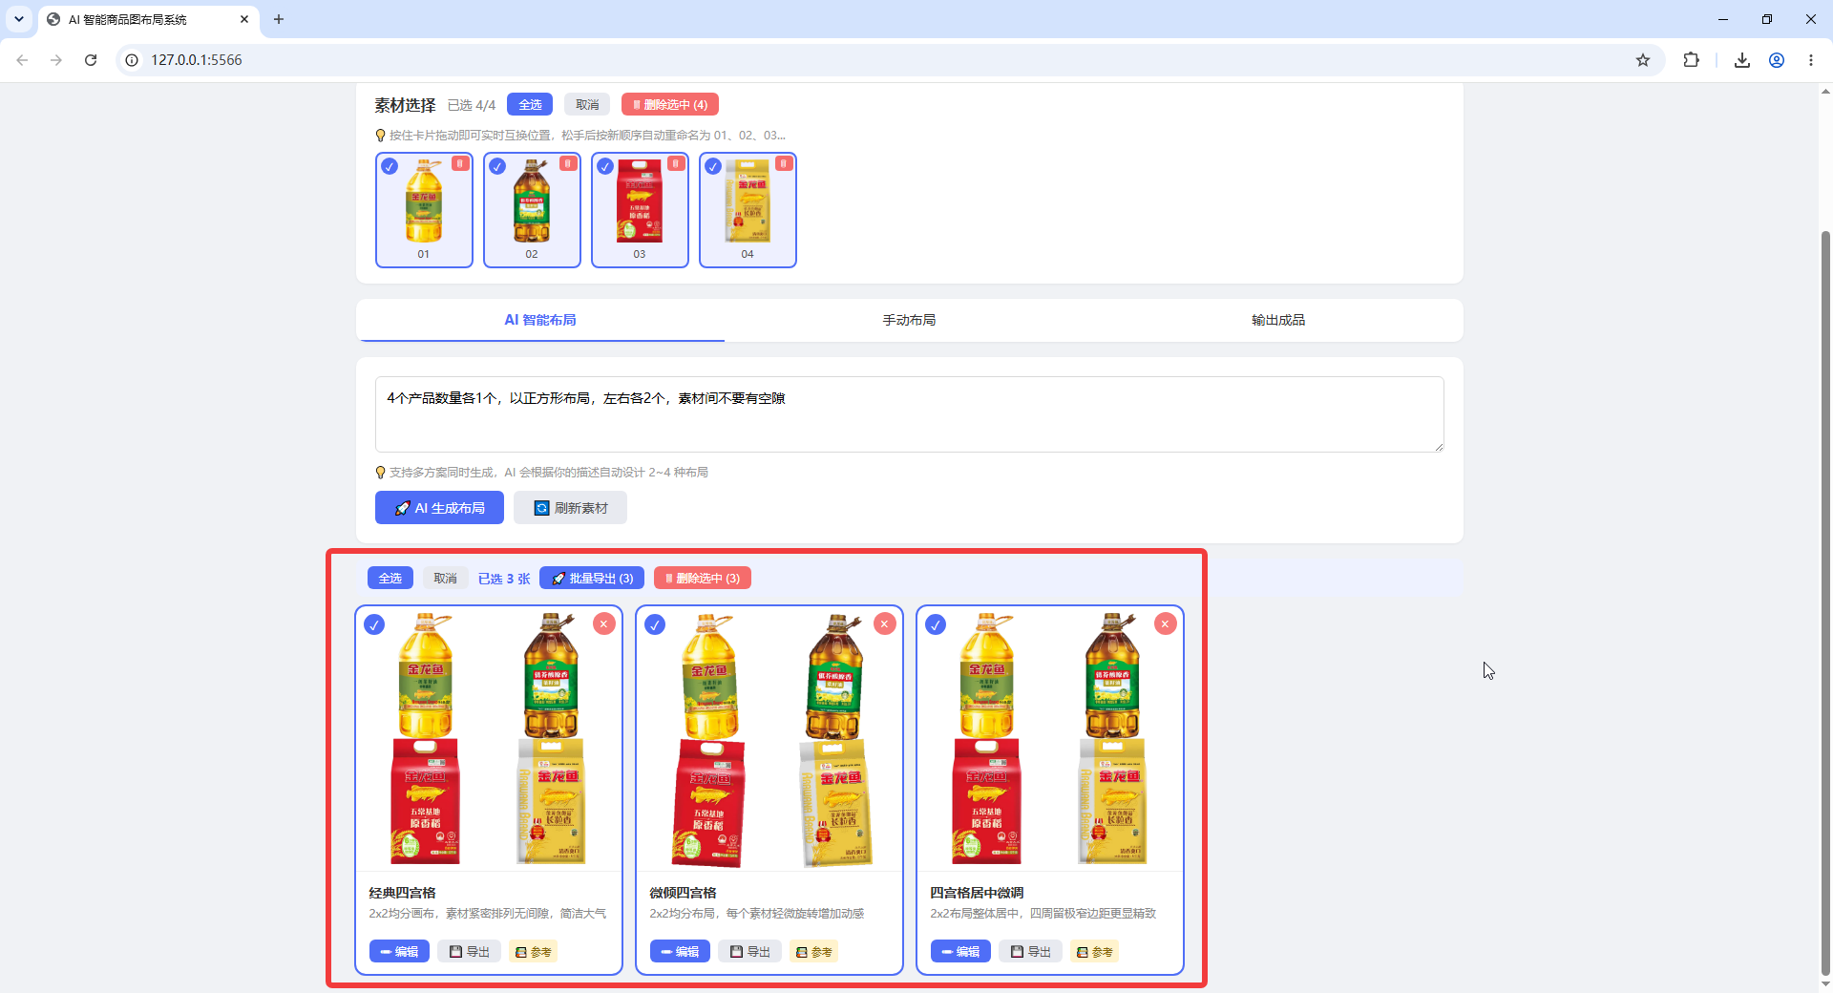Select the material 01 oil bottle thumbnail

424,201
